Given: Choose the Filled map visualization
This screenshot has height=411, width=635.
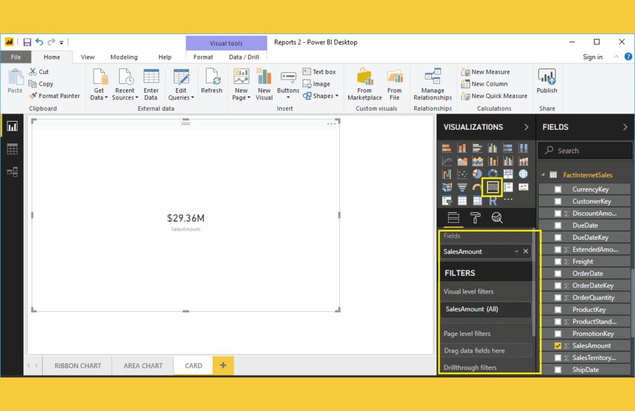Looking at the screenshot, I should point(446,187).
